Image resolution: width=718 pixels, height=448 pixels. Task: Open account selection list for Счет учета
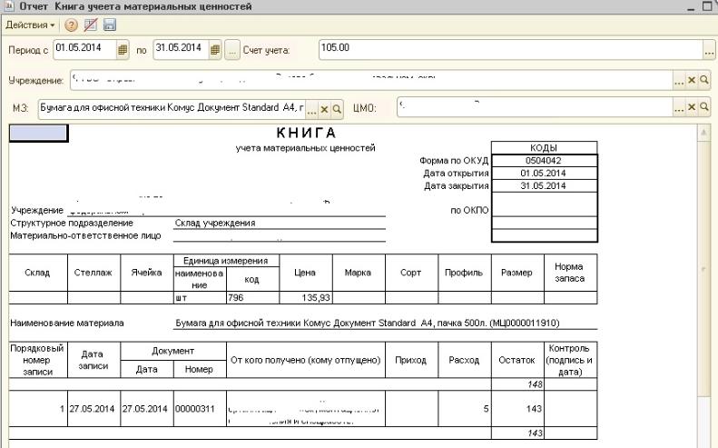(x=709, y=49)
